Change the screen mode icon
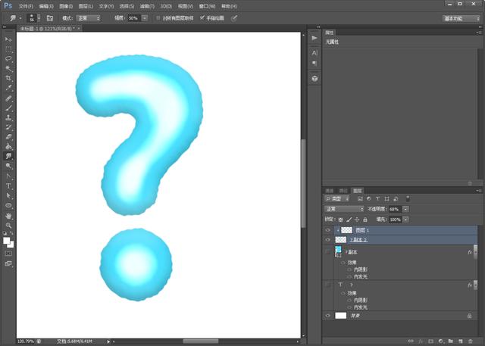 point(8,263)
